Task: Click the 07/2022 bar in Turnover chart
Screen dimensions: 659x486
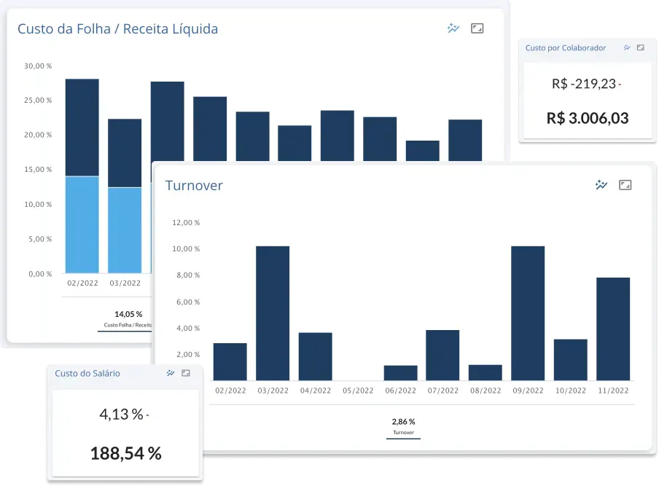Action: [442, 356]
